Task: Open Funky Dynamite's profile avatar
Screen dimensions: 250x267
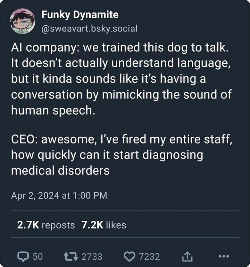Action: (22, 21)
